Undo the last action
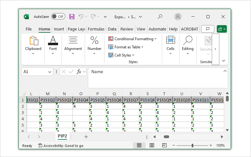This screenshot has width=251, height=157. [81, 17]
